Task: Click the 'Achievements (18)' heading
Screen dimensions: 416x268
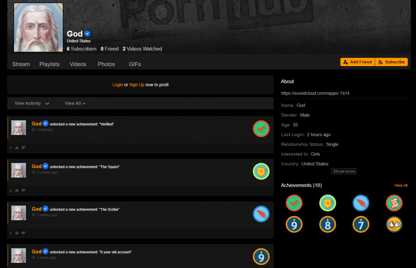Action: [x=301, y=185]
